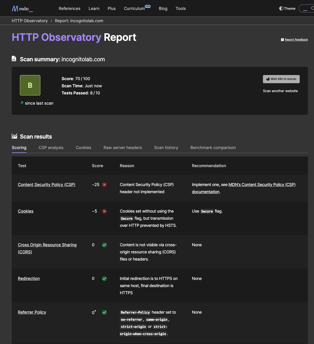Click the Referrer-Policy code tag
This screenshot has height=344, width=314.
[135, 312]
